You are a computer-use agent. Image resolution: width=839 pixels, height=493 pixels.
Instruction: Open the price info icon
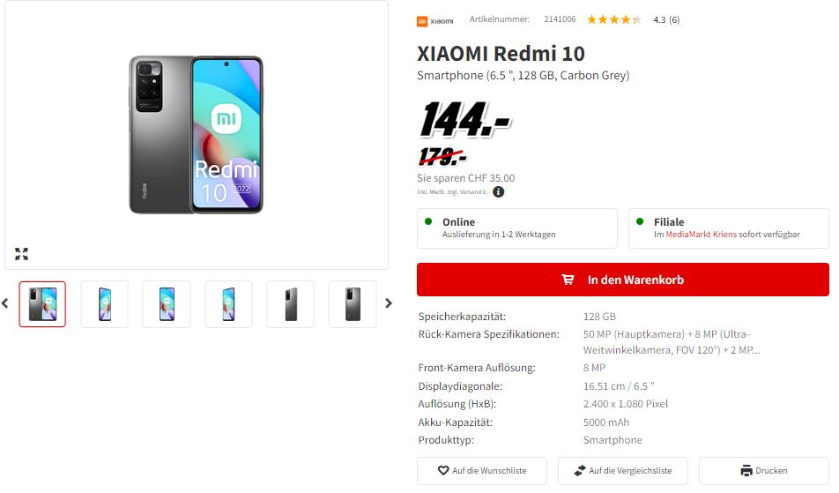[x=498, y=191]
